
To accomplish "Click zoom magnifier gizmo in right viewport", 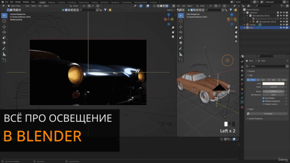I will click(x=236, y=28).
